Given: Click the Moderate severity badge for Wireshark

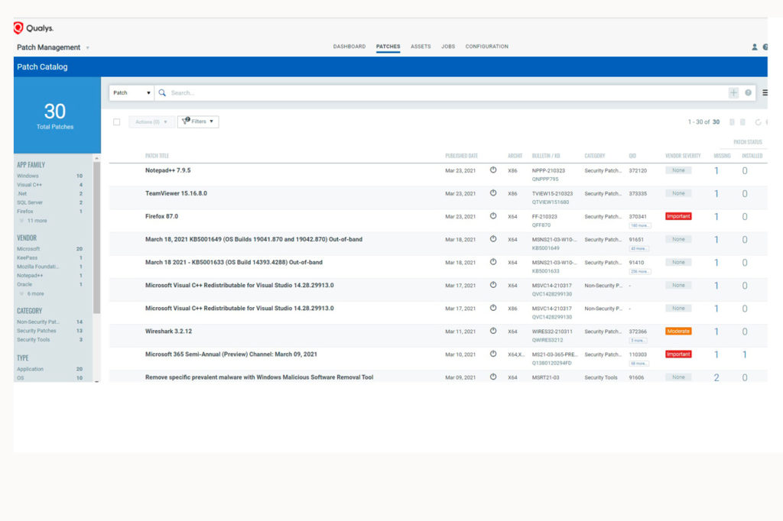Looking at the screenshot, I should [678, 331].
